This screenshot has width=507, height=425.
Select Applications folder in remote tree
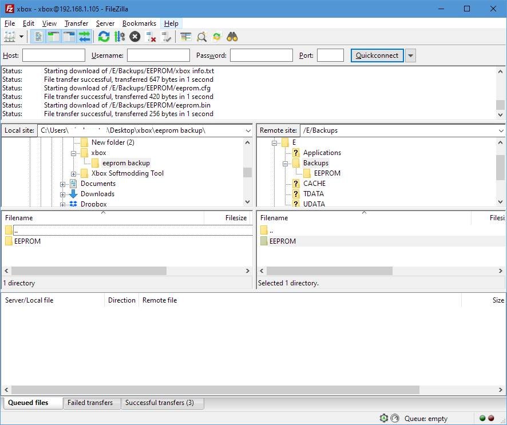click(x=322, y=153)
